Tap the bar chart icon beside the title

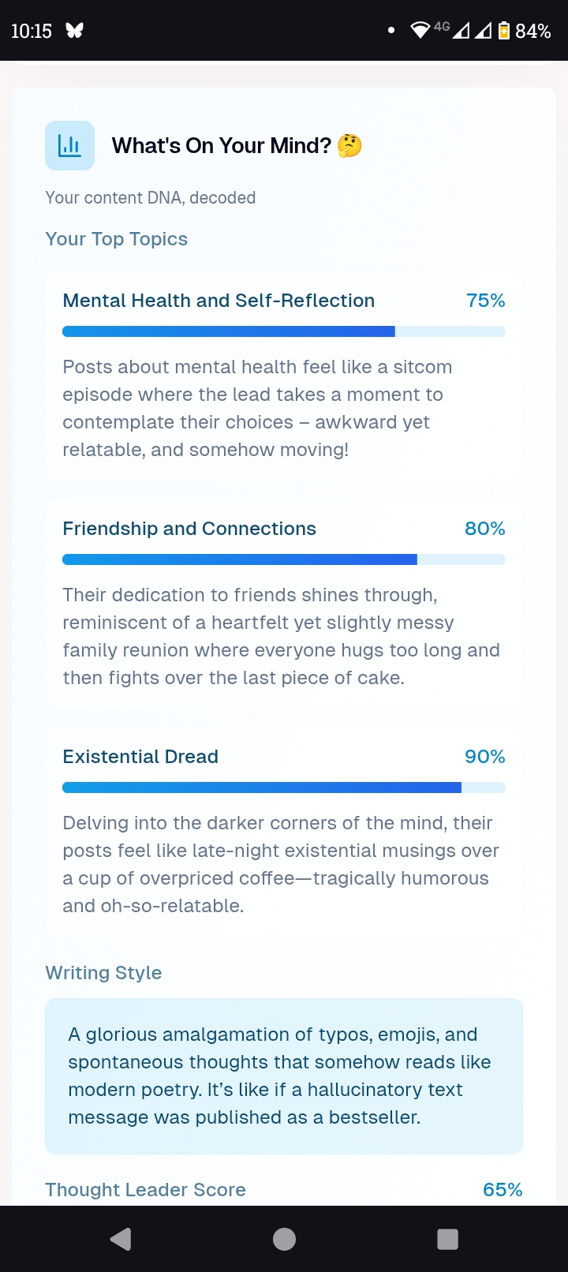pos(69,146)
